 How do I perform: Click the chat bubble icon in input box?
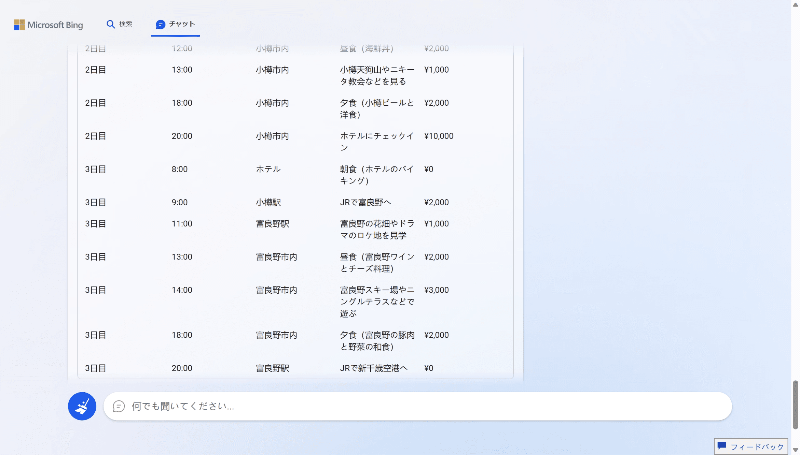pyautogui.click(x=119, y=406)
